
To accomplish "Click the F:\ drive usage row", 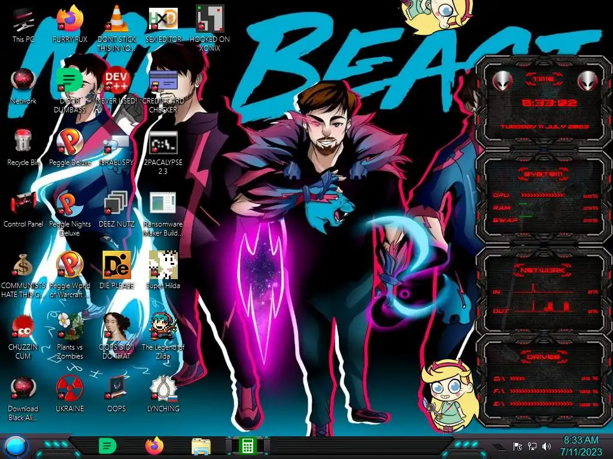I will 545,391.
